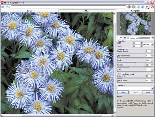Open the 25% zoom level dropdown
Viewport: 155px width, 117px height.
[x=125, y=38]
